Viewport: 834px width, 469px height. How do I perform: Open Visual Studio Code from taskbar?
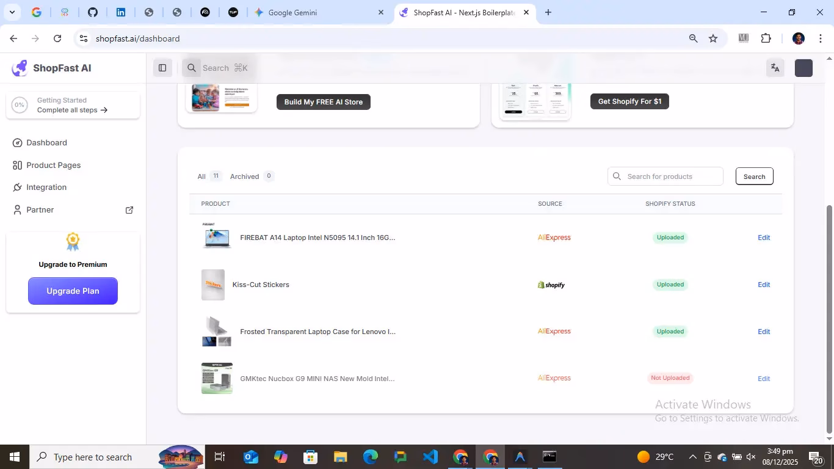(430, 457)
